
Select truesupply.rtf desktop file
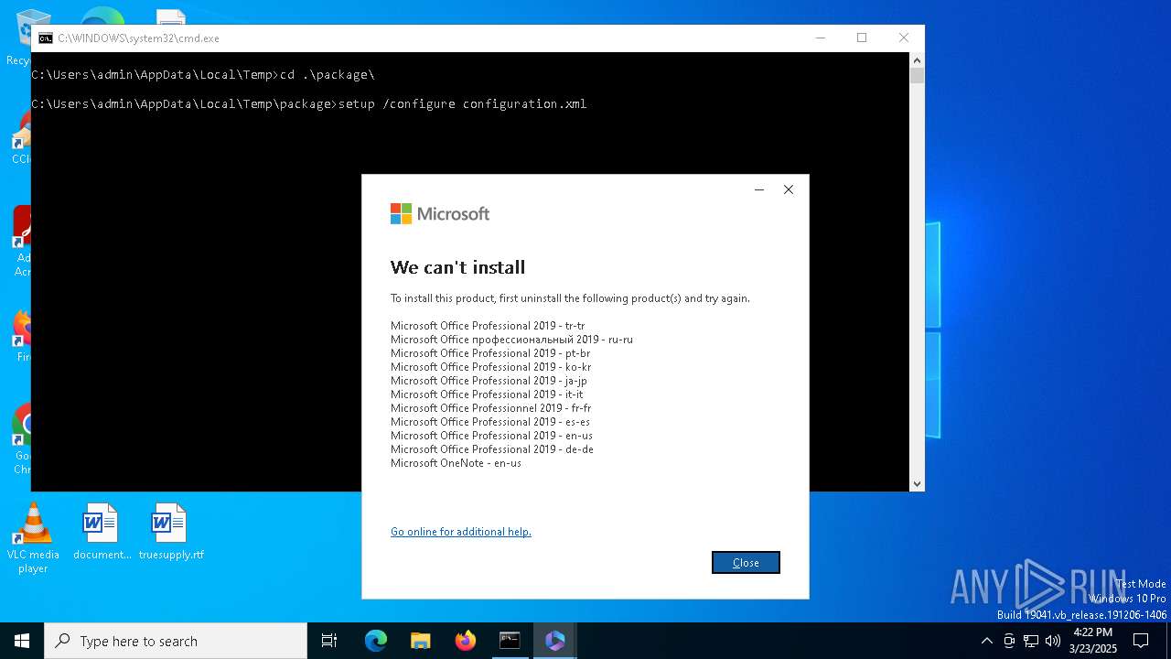(171, 532)
